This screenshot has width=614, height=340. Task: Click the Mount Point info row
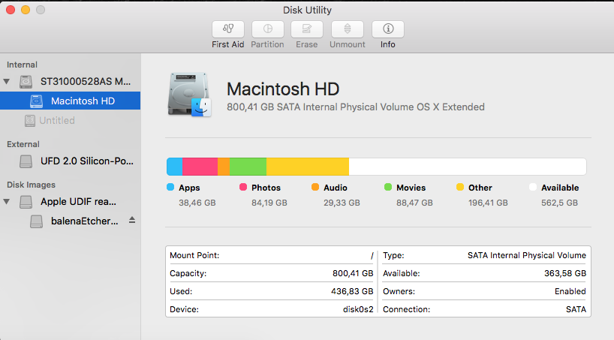tap(272, 255)
